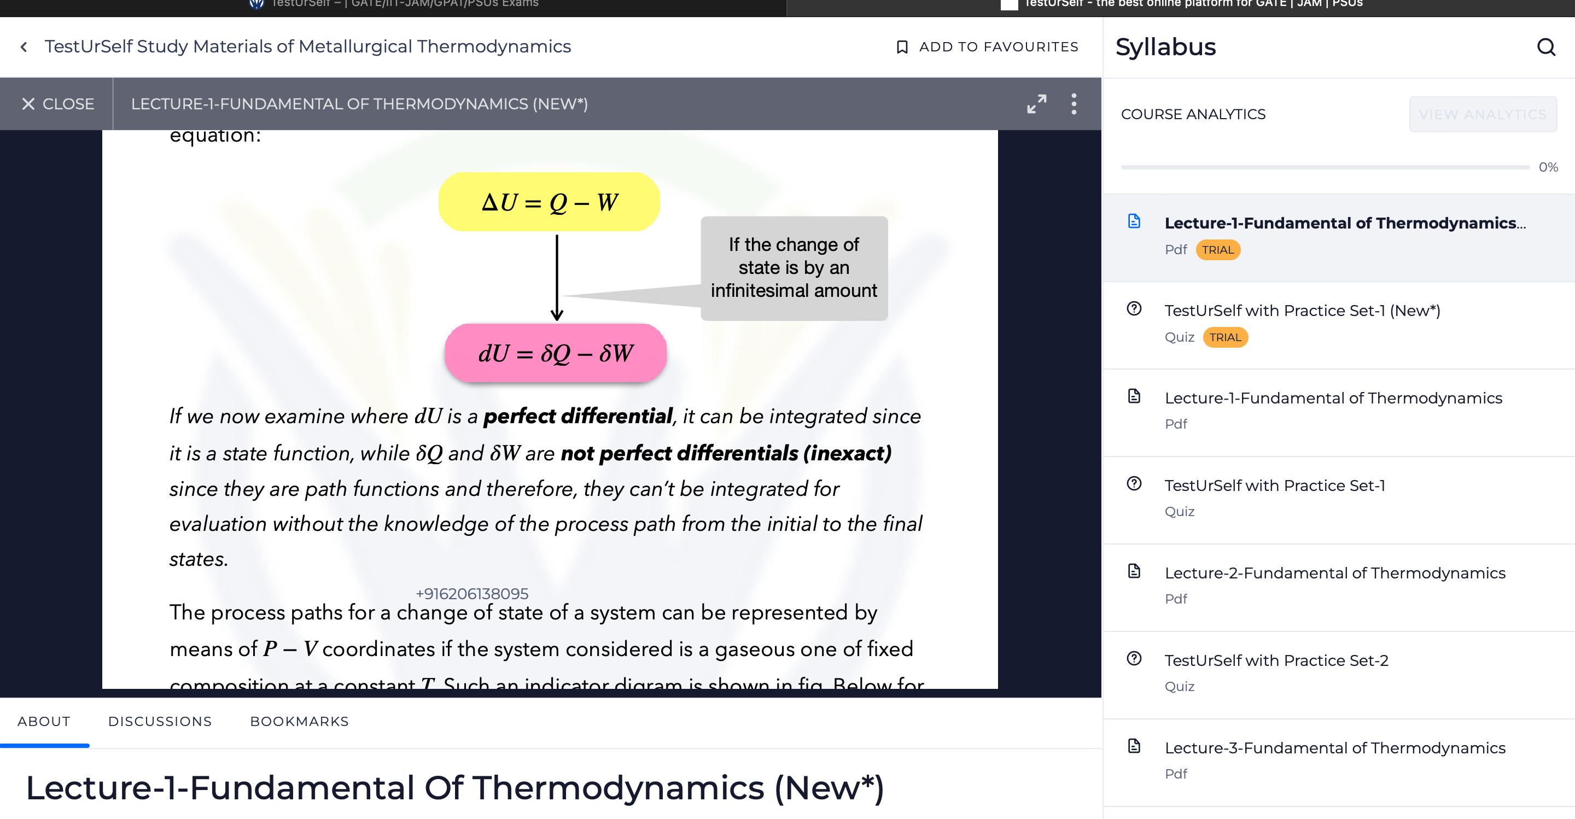Image resolution: width=1575 pixels, height=819 pixels.
Task: Click document icon for Lecture-1-Fundamental of Thermodynamics
Action: (x=1134, y=396)
